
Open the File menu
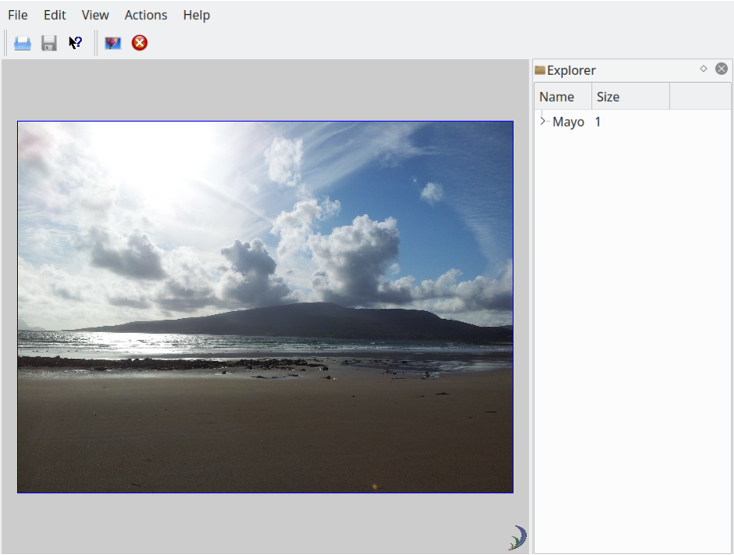point(18,15)
